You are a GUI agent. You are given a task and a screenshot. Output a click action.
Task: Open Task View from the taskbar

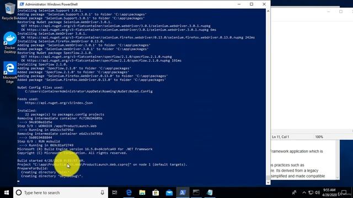[115, 193]
